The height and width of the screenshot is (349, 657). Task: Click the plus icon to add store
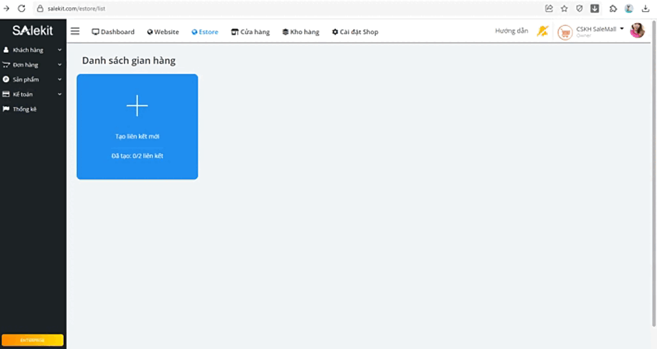[137, 106]
